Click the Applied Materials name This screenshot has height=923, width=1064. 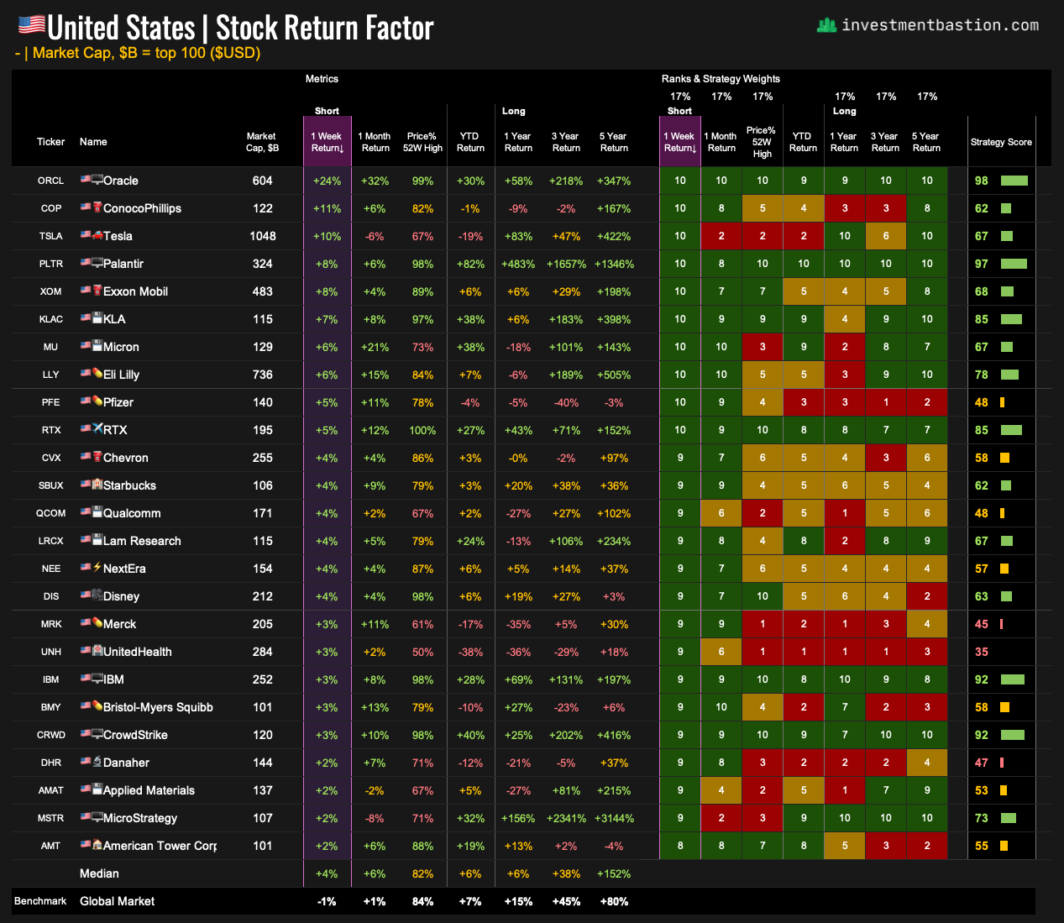(x=149, y=790)
